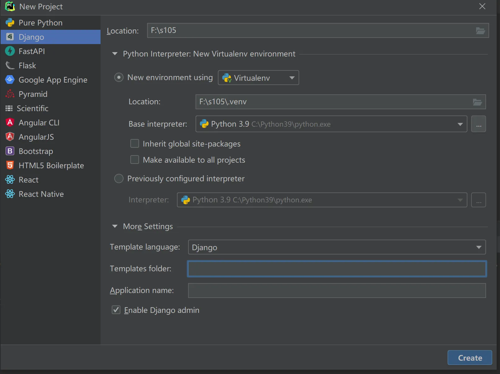Click Python icon in Base interpreter field
500x374 pixels.
click(204, 124)
